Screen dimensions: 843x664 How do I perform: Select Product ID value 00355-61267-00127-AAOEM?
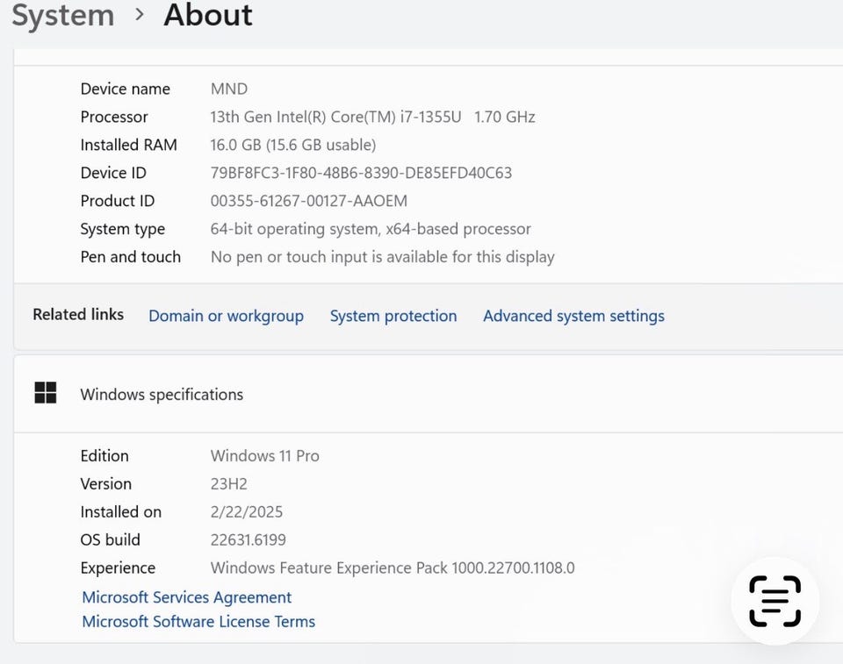[x=308, y=201]
